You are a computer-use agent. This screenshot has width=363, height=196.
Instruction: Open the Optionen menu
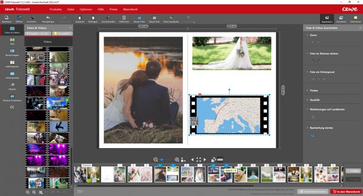pyautogui.click(x=86, y=9)
